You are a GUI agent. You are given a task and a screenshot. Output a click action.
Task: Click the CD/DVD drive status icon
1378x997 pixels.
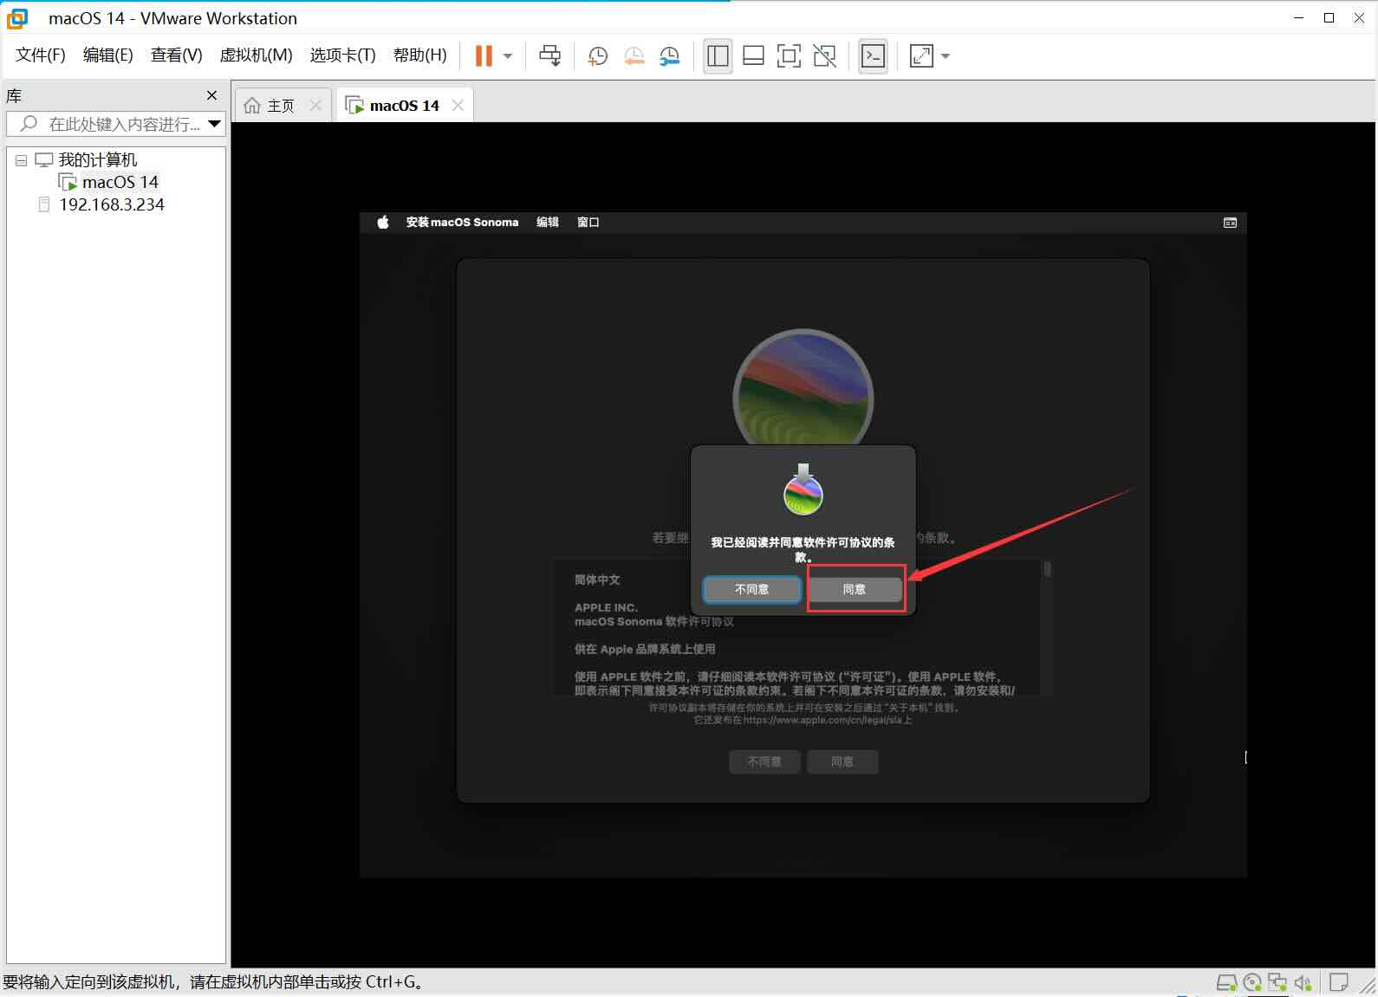[x=1252, y=982]
